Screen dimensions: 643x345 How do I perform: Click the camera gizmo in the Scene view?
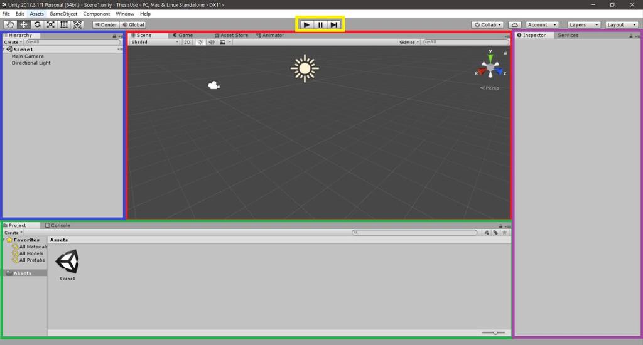coord(213,85)
